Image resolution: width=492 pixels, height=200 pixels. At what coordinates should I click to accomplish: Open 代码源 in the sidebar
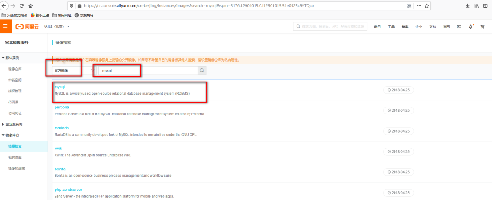pos(14,103)
